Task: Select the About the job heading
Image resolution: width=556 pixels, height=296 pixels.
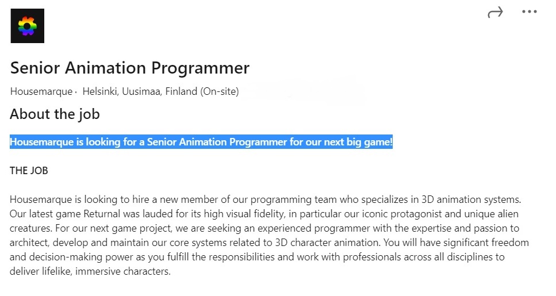Action: point(55,114)
